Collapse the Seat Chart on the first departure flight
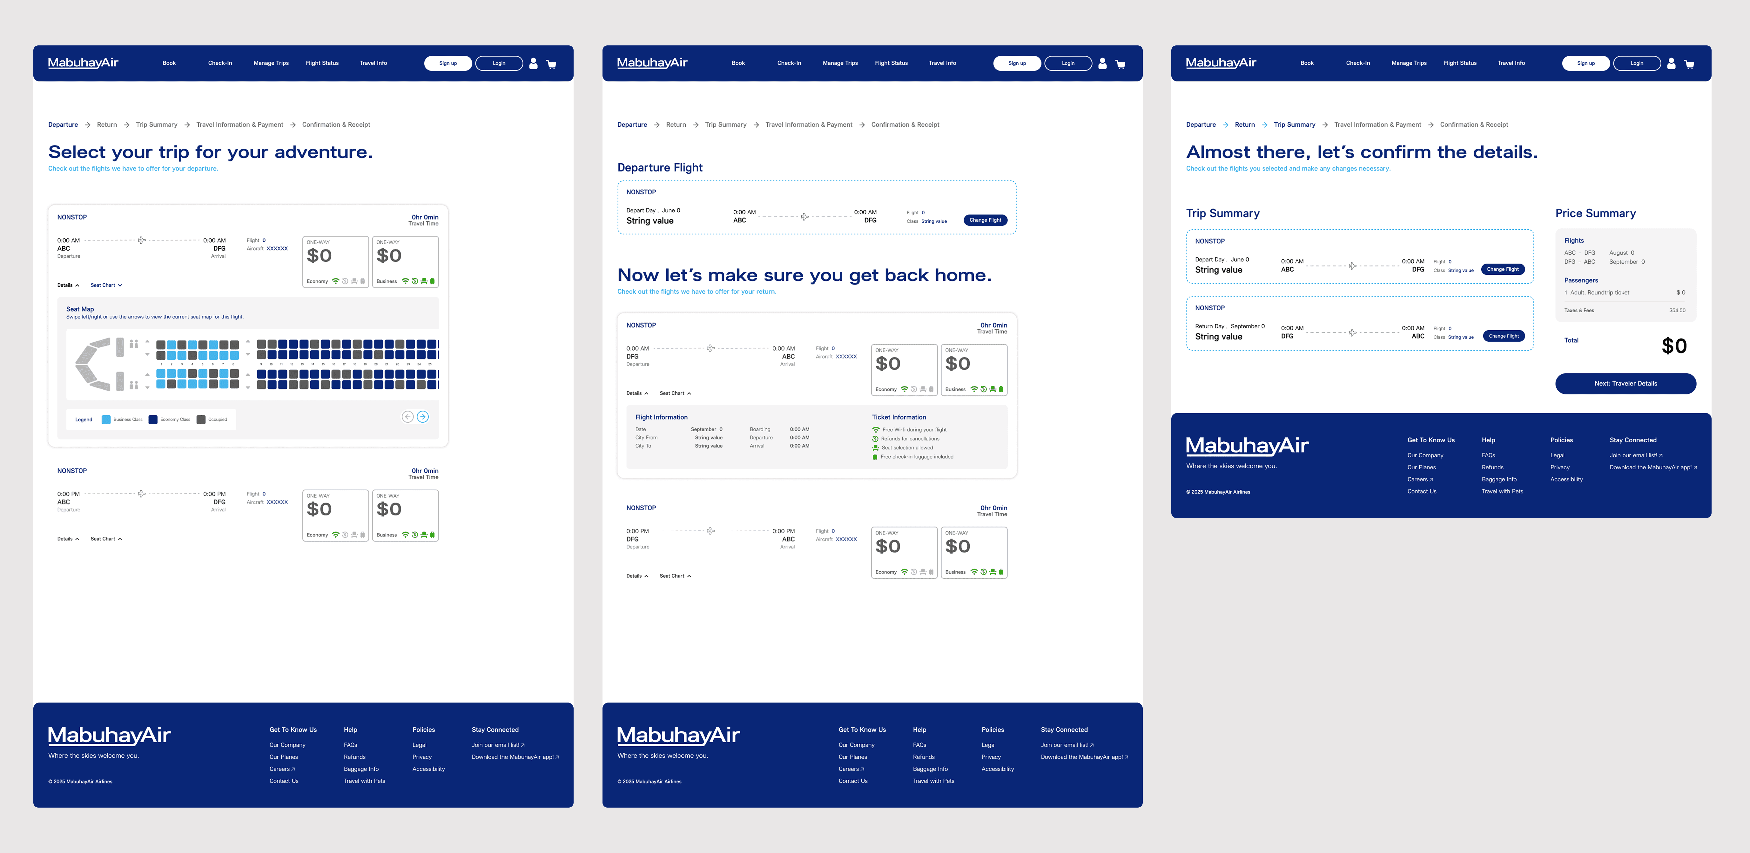The image size is (1750, 853). coord(106,285)
